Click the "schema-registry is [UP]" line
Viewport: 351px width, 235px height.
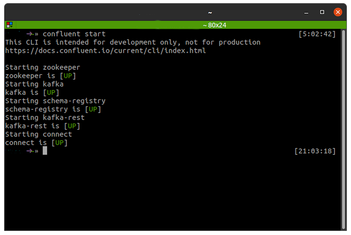click(53, 109)
